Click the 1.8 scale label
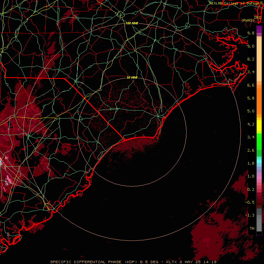The width and height of the screenshot is (264, 264). [251, 163]
